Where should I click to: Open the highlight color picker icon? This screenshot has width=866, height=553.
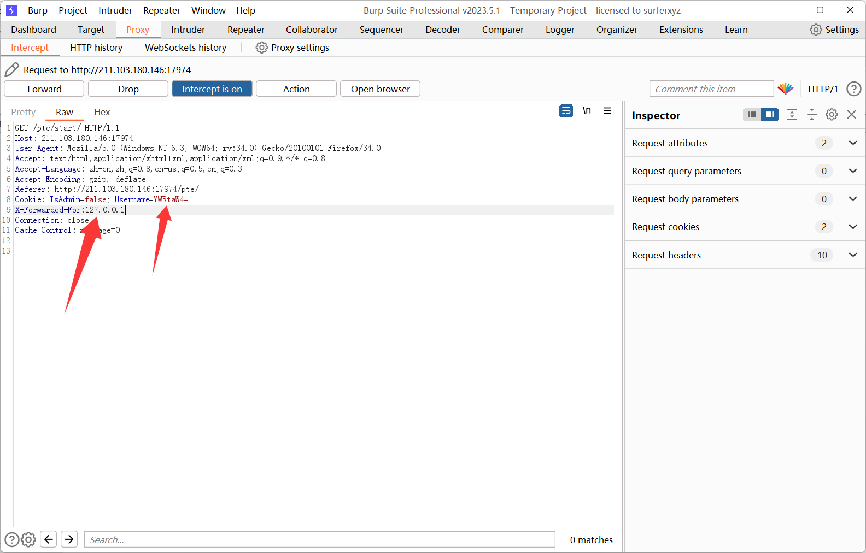786,89
